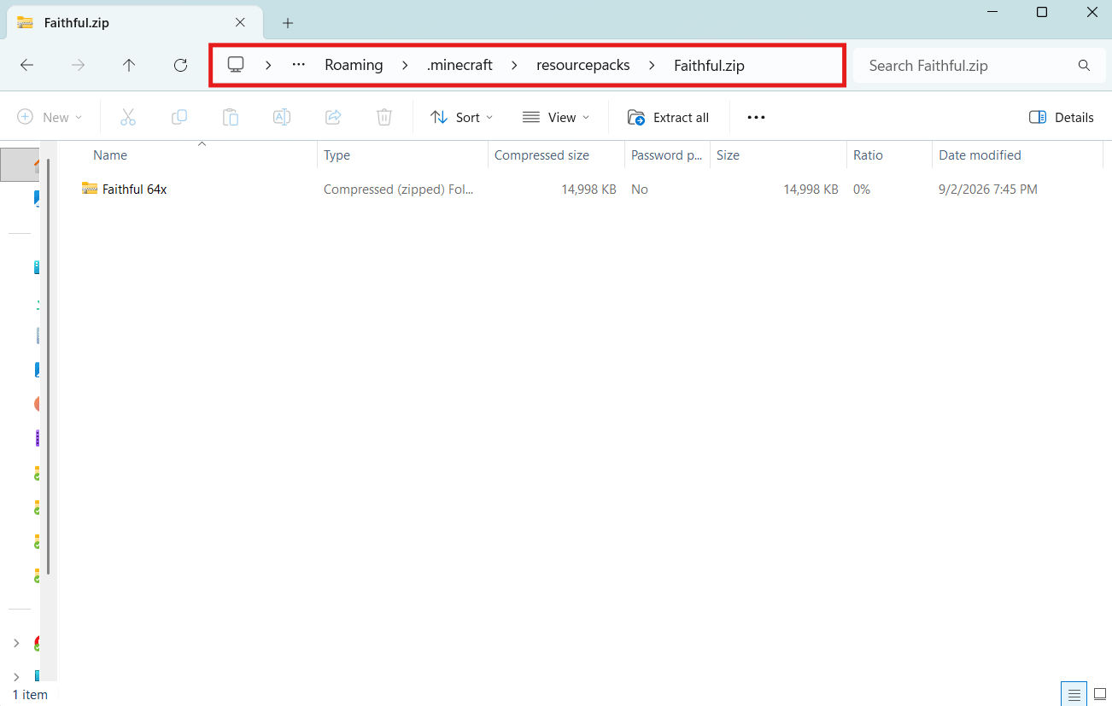The width and height of the screenshot is (1112, 706).
Task: Minimize the File Explorer window
Action: (x=992, y=12)
